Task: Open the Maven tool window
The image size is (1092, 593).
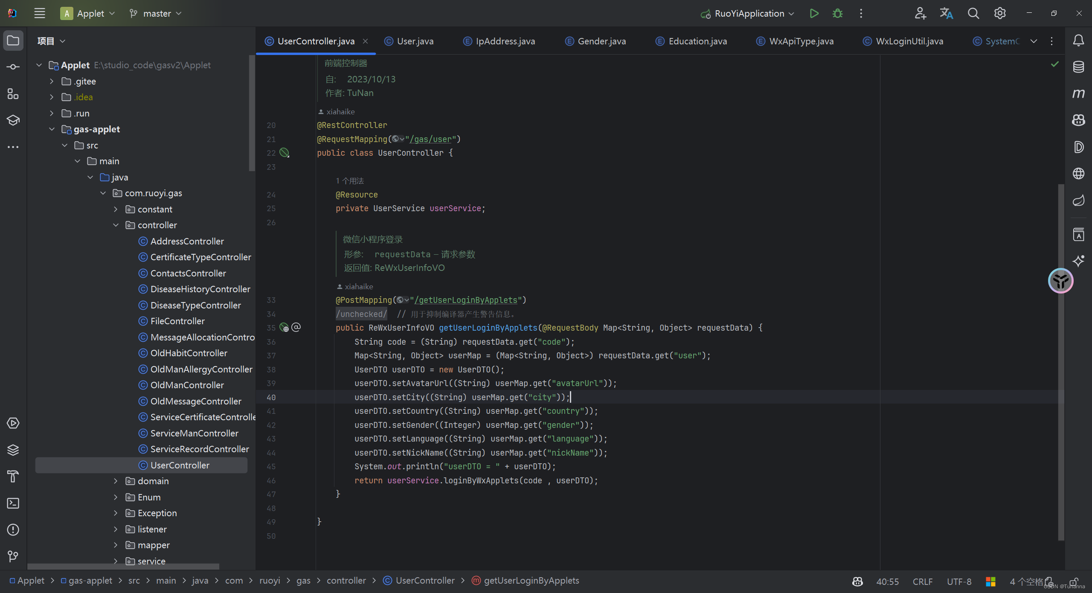Action: point(1078,93)
